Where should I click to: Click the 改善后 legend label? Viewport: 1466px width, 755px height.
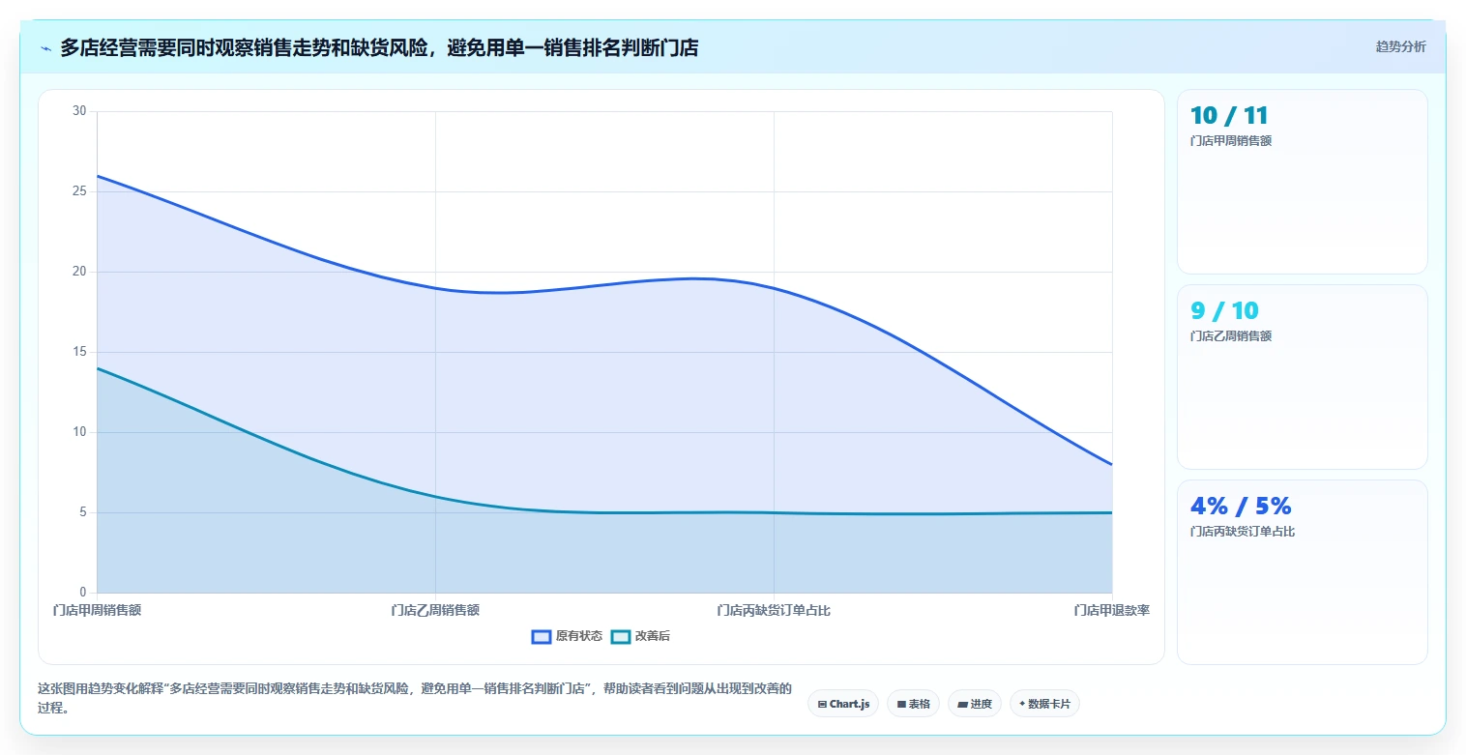point(652,636)
